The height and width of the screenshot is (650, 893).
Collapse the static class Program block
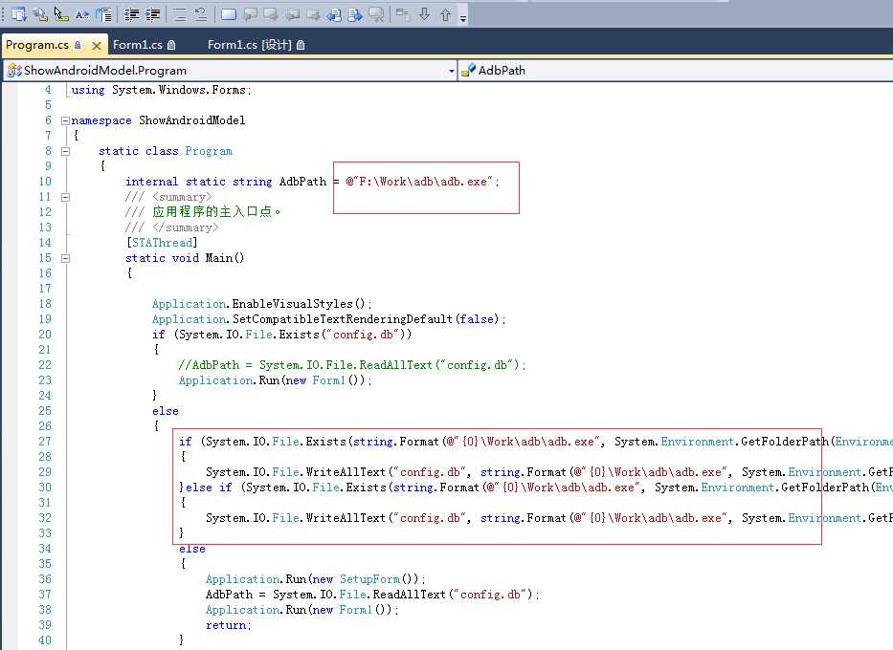point(65,151)
